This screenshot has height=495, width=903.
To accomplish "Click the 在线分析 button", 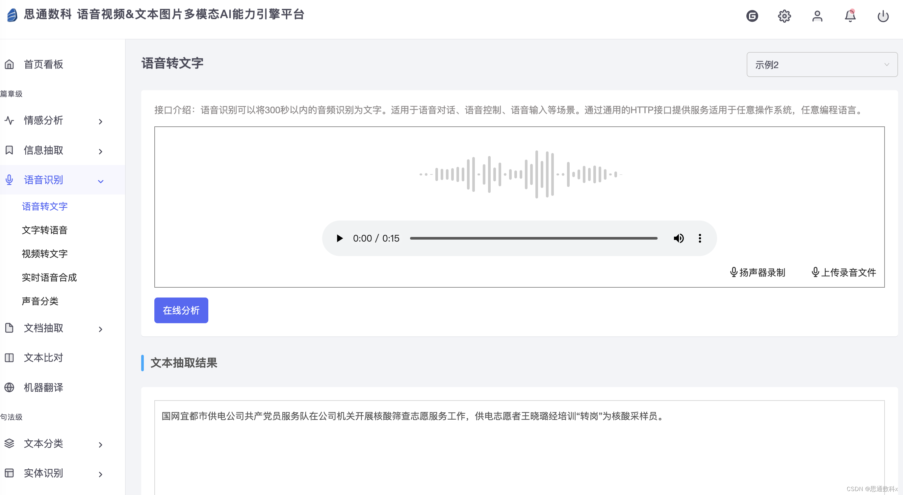I will click(181, 310).
